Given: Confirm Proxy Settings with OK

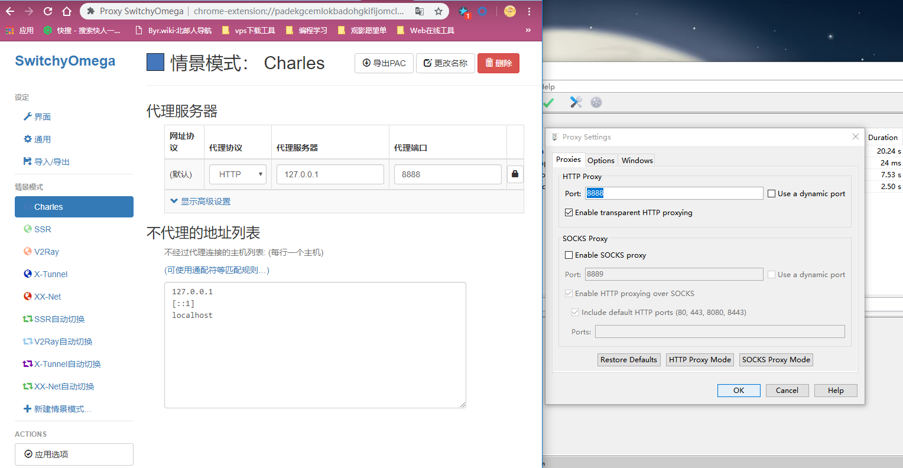Looking at the screenshot, I should coord(739,391).
